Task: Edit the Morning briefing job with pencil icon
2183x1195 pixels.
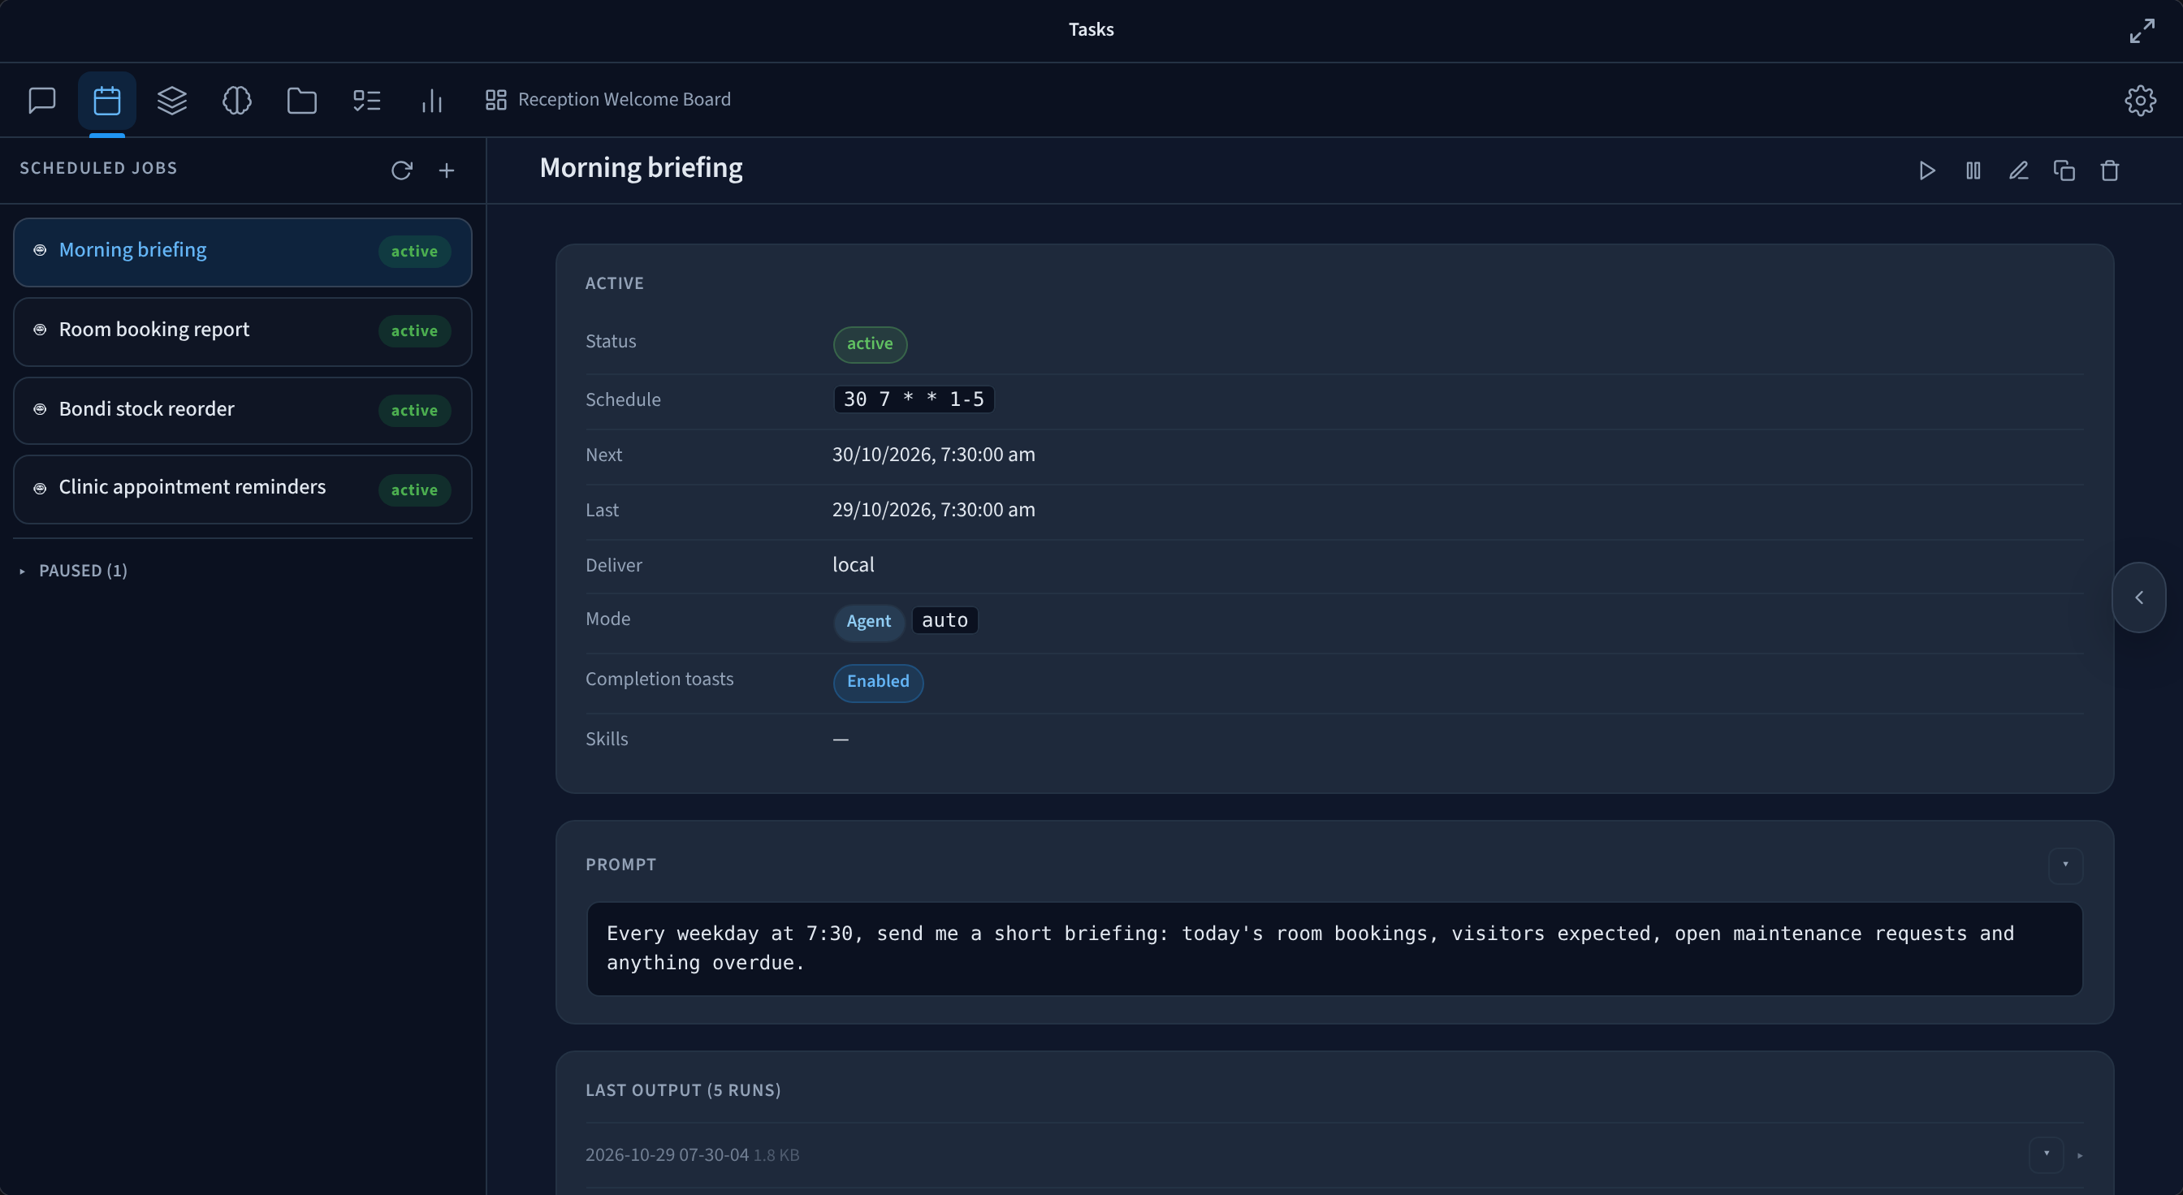Action: tap(2019, 170)
